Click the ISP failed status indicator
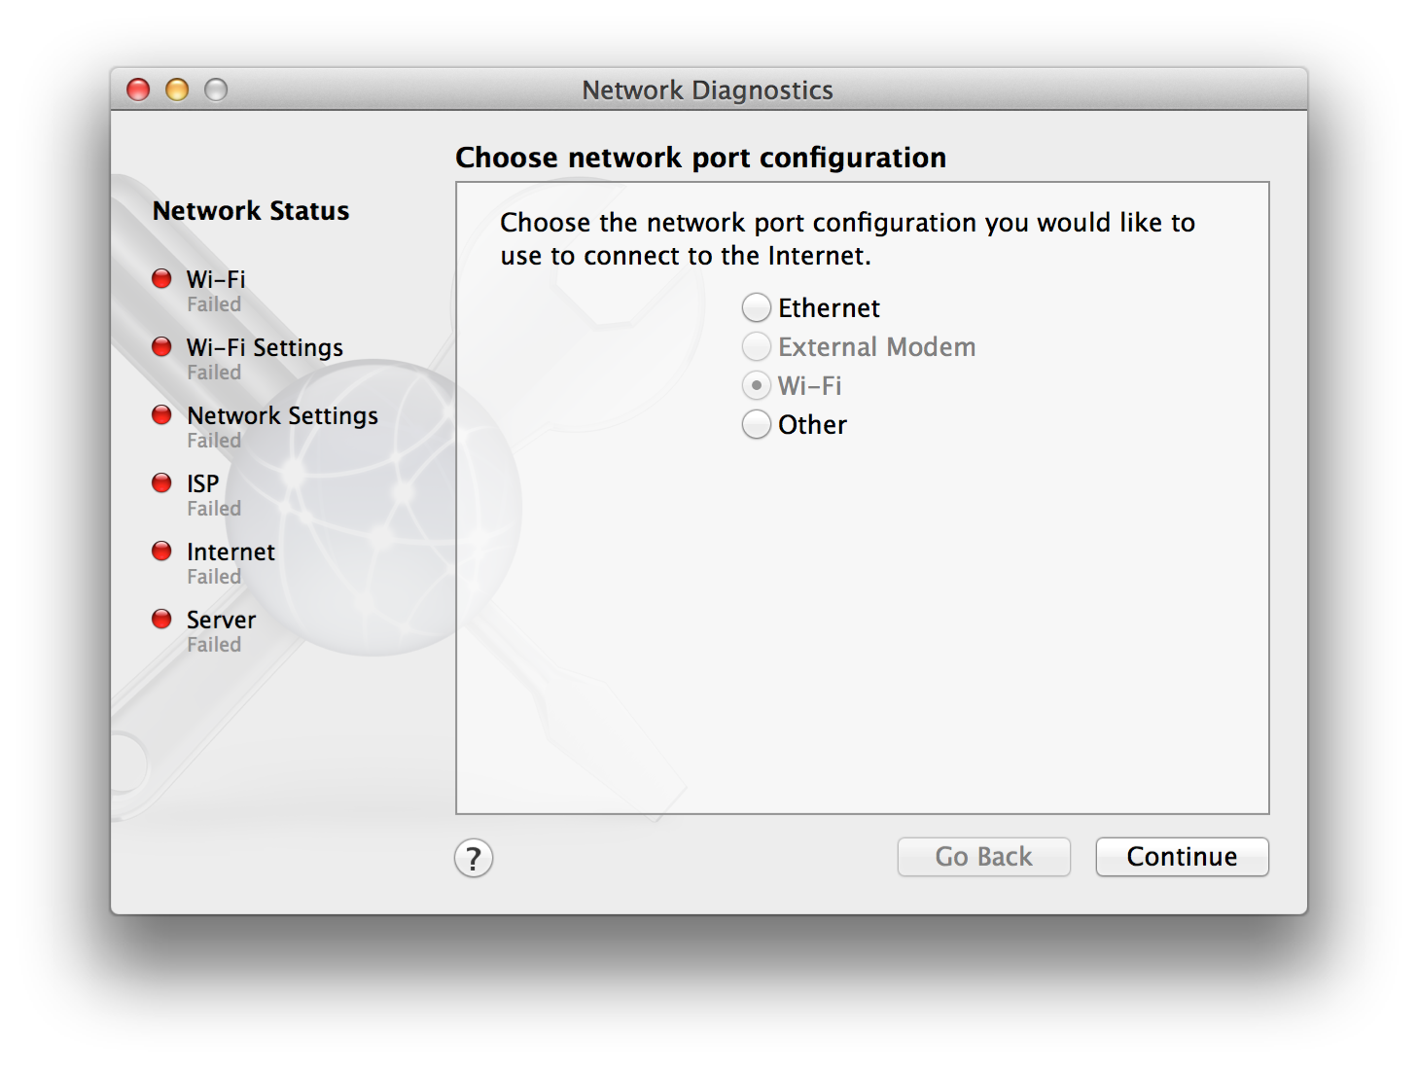 click(x=161, y=483)
